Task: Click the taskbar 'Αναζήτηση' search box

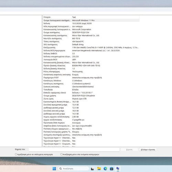Action: (73, 169)
